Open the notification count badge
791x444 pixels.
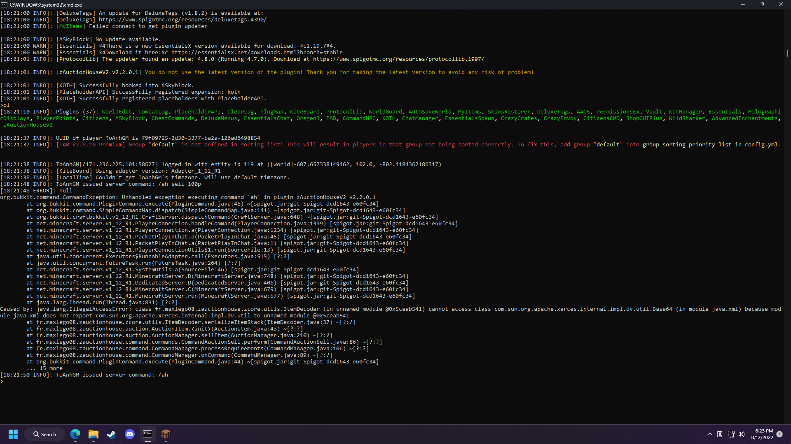pos(779,434)
